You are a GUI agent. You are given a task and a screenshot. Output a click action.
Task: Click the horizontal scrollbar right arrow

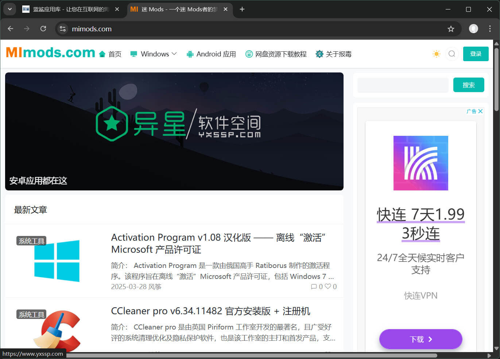489,355
